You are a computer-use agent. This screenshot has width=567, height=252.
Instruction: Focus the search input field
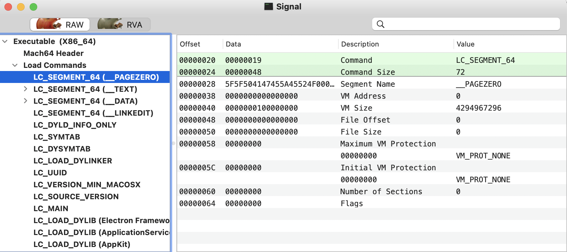click(x=470, y=24)
